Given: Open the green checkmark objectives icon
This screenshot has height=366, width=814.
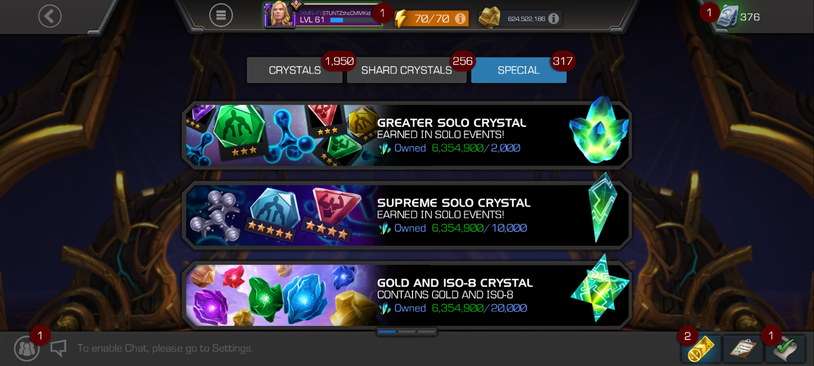Looking at the screenshot, I should 785,349.
